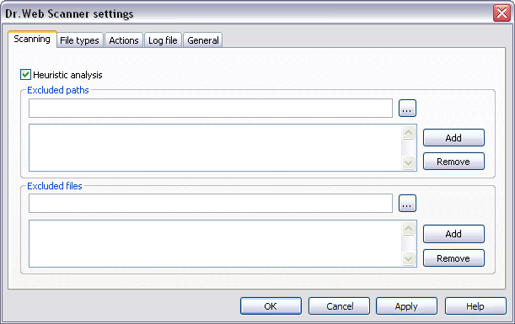This screenshot has height=324, width=515.
Task: Confirm settings with the OK button
Action: pyautogui.click(x=271, y=306)
